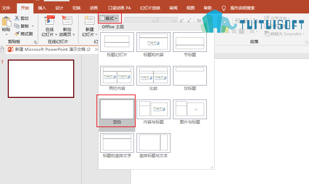
Task: Click the Paste clipboard icon
Action: pyautogui.click(x=6, y=22)
